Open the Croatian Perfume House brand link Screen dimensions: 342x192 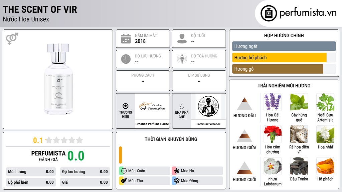tap(152, 124)
